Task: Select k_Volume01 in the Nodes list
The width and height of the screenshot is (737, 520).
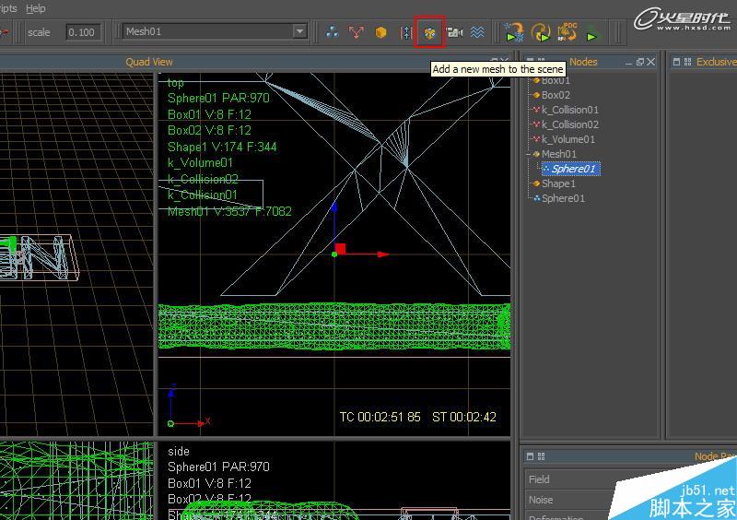Action: pos(567,139)
